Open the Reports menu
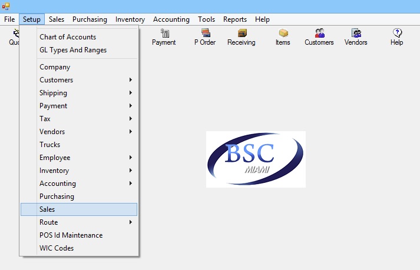 click(x=235, y=19)
